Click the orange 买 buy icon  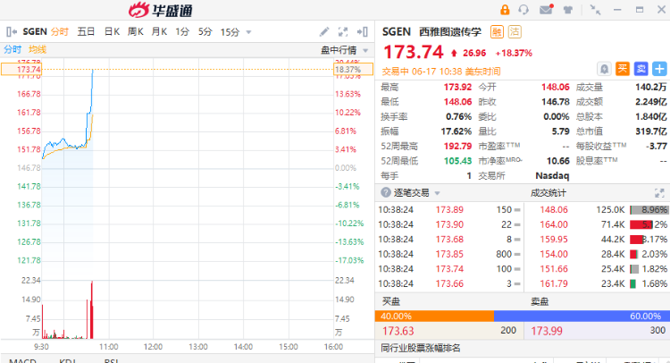click(x=623, y=69)
